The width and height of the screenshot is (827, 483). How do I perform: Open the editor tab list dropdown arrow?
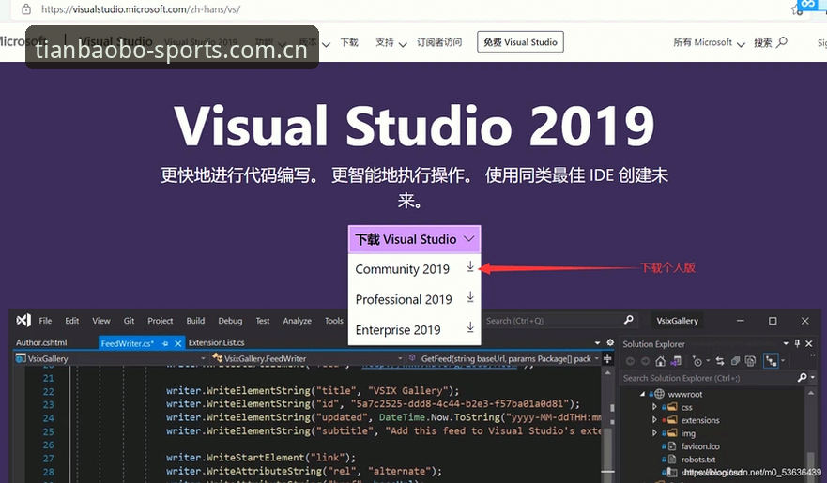597,342
